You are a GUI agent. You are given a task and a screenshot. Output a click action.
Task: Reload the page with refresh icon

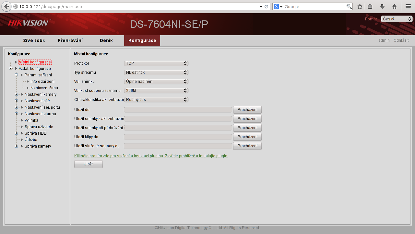[267, 6]
